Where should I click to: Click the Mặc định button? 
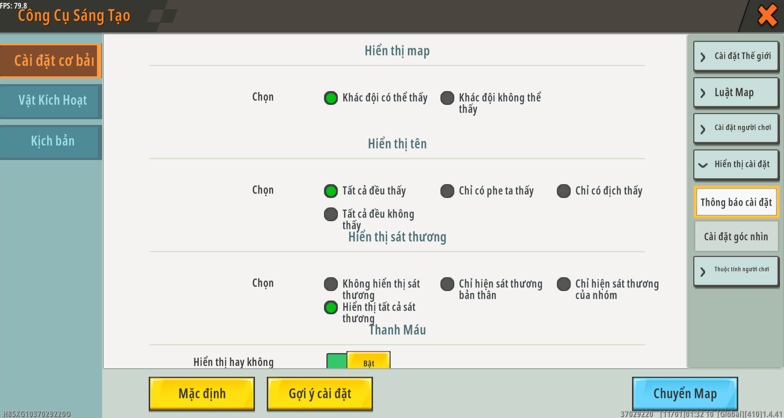(202, 394)
